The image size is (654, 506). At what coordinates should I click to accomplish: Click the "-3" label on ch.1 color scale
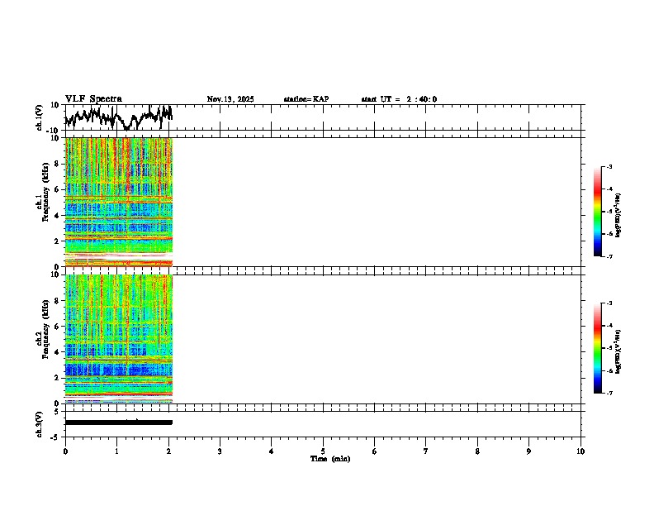(x=609, y=166)
